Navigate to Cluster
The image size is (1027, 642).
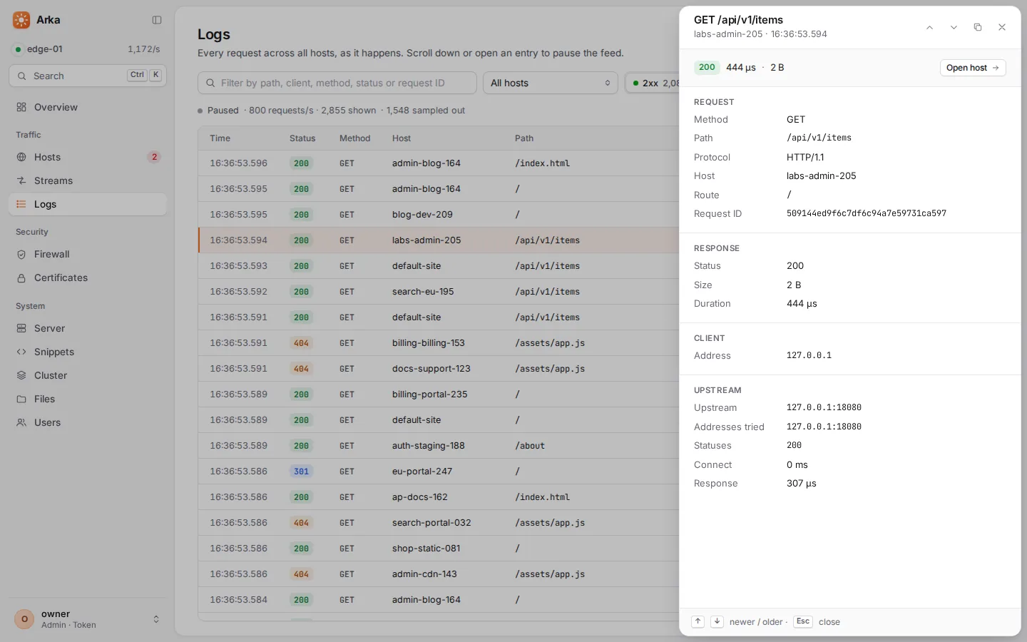click(88, 375)
